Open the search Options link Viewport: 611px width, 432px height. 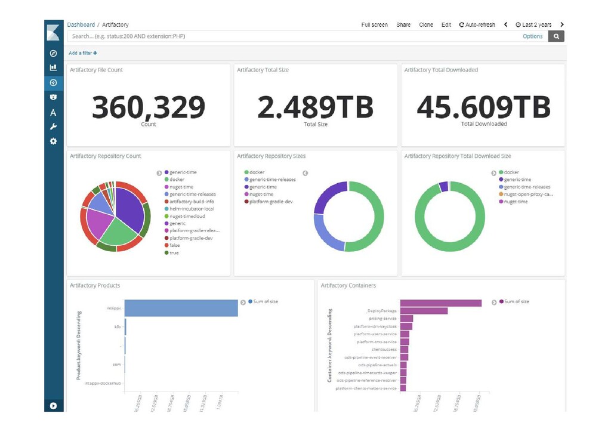click(532, 36)
